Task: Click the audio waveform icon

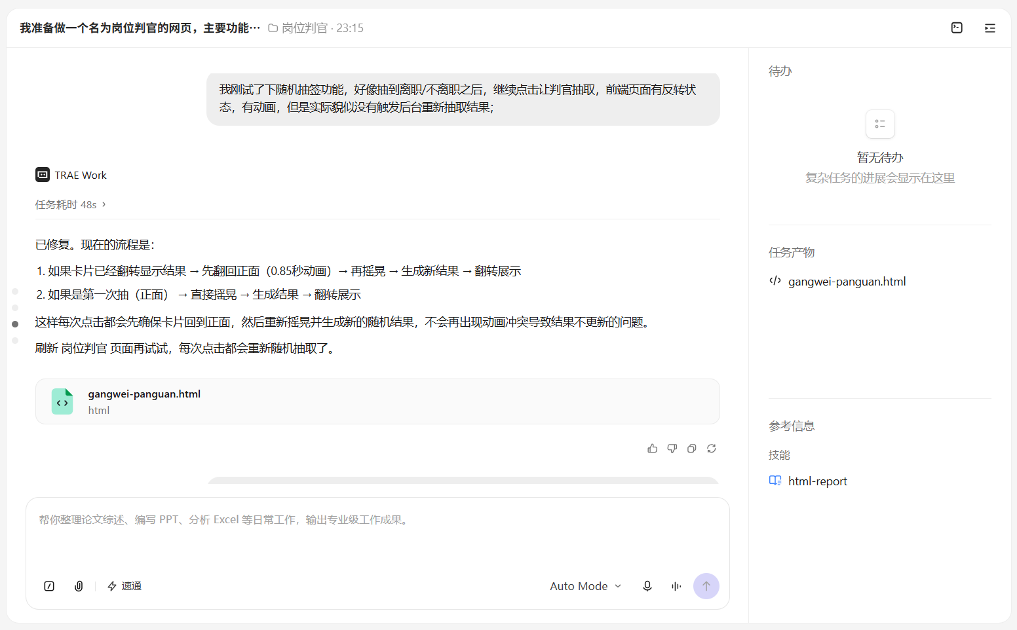Action: (676, 586)
